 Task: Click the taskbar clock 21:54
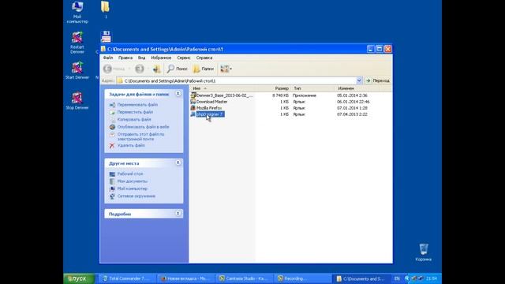point(432,278)
